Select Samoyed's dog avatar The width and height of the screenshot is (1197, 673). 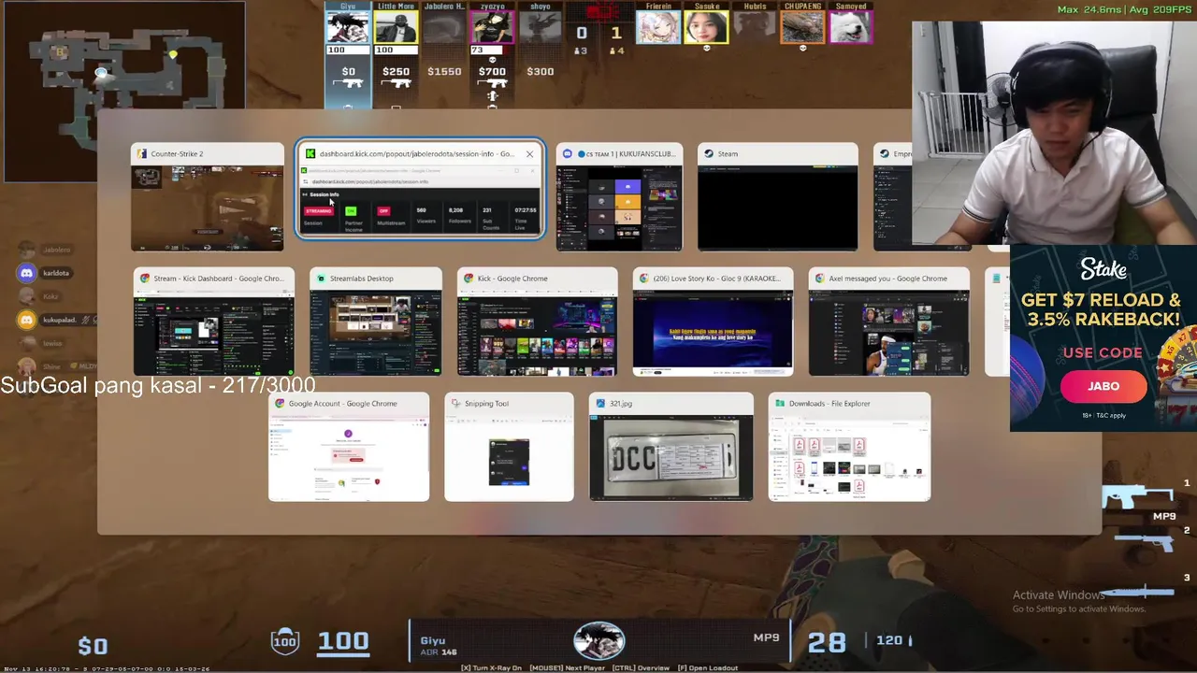(850, 27)
